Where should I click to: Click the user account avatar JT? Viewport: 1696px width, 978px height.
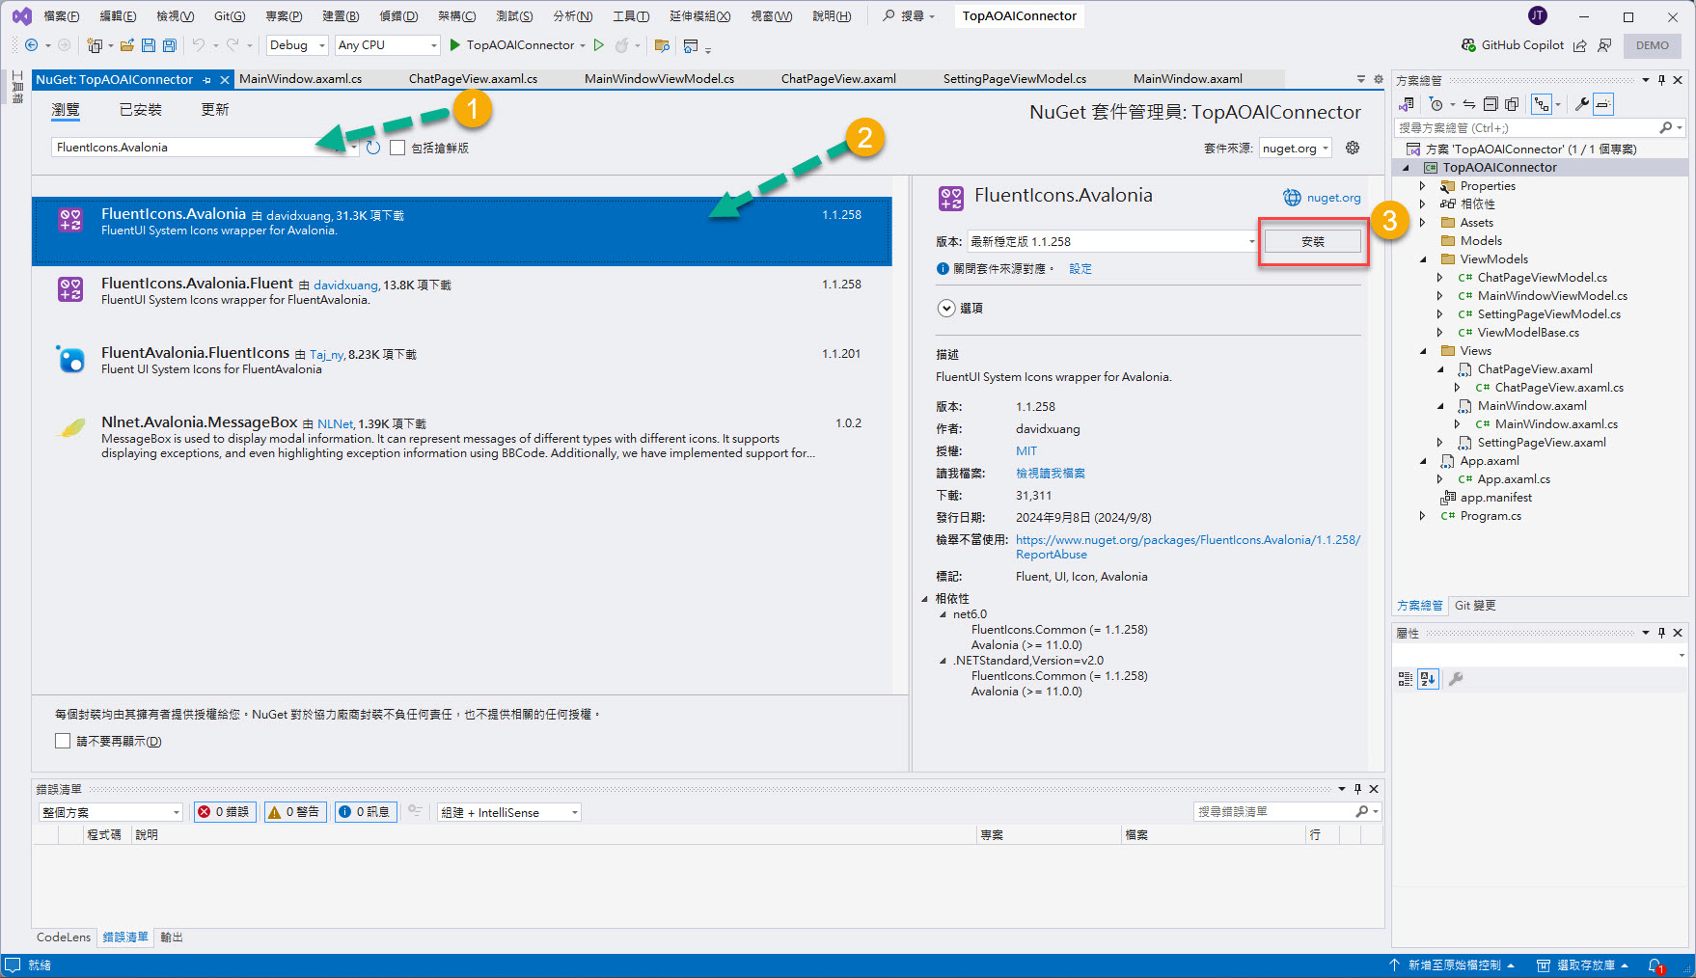[x=1538, y=15]
